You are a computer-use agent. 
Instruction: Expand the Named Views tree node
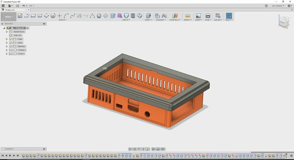[7, 32]
